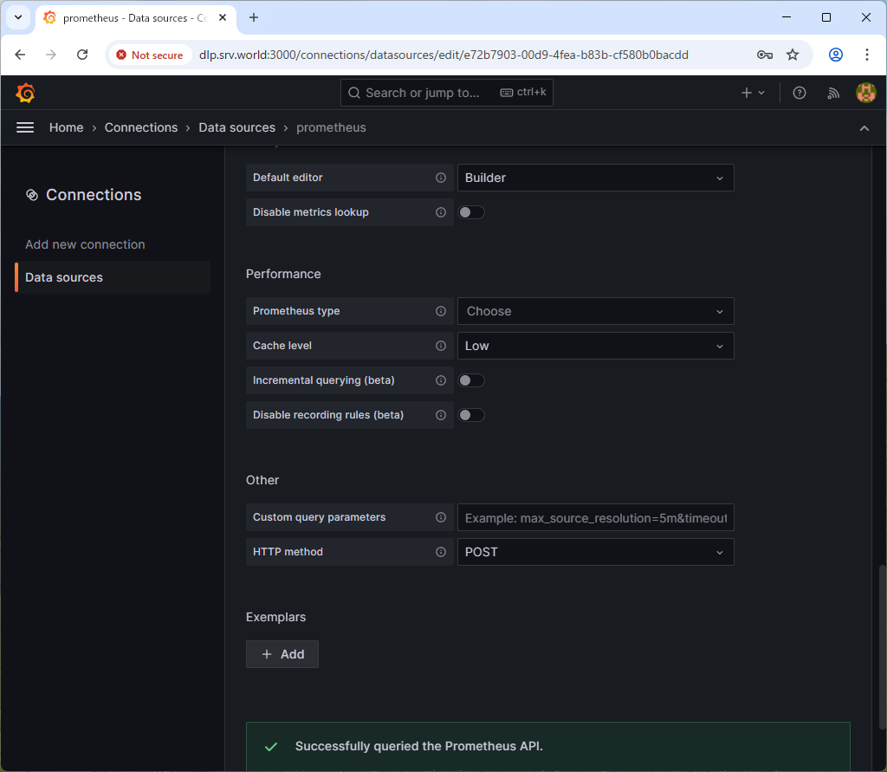Open the Prometheus type Choose dropdown
Image resolution: width=887 pixels, height=772 pixels.
tap(596, 311)
